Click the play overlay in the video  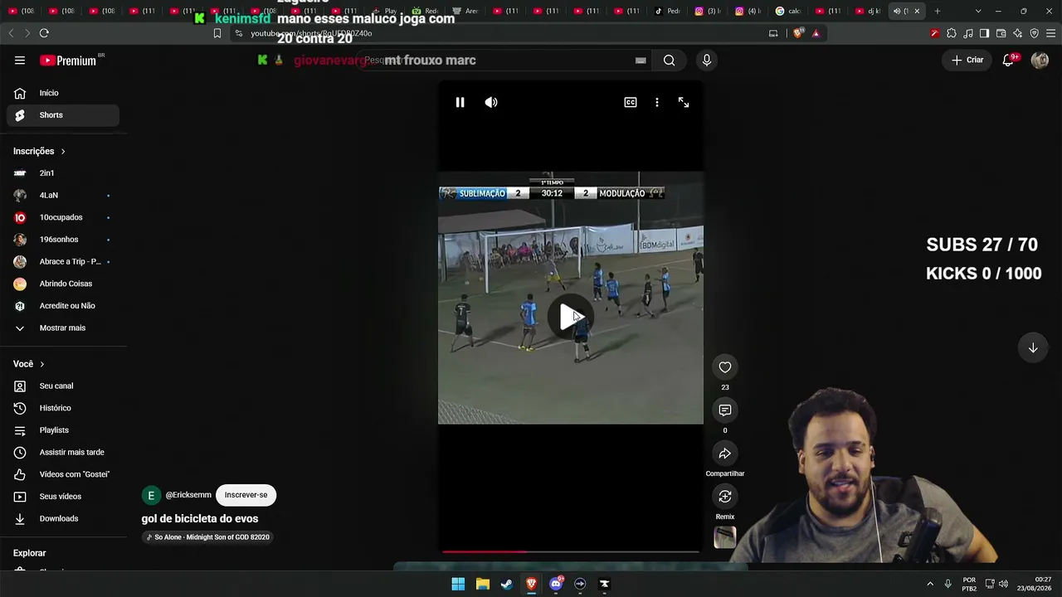tap(571, 317)
